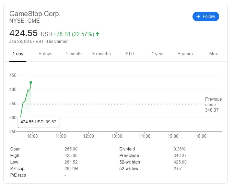Click the 13:00 time axis label
Image resolution: width=234 pixels, height=191 pixels.
click(117, 136)
